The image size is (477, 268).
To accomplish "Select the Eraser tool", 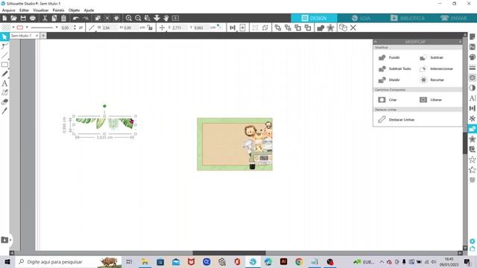I will click(4, 102).
